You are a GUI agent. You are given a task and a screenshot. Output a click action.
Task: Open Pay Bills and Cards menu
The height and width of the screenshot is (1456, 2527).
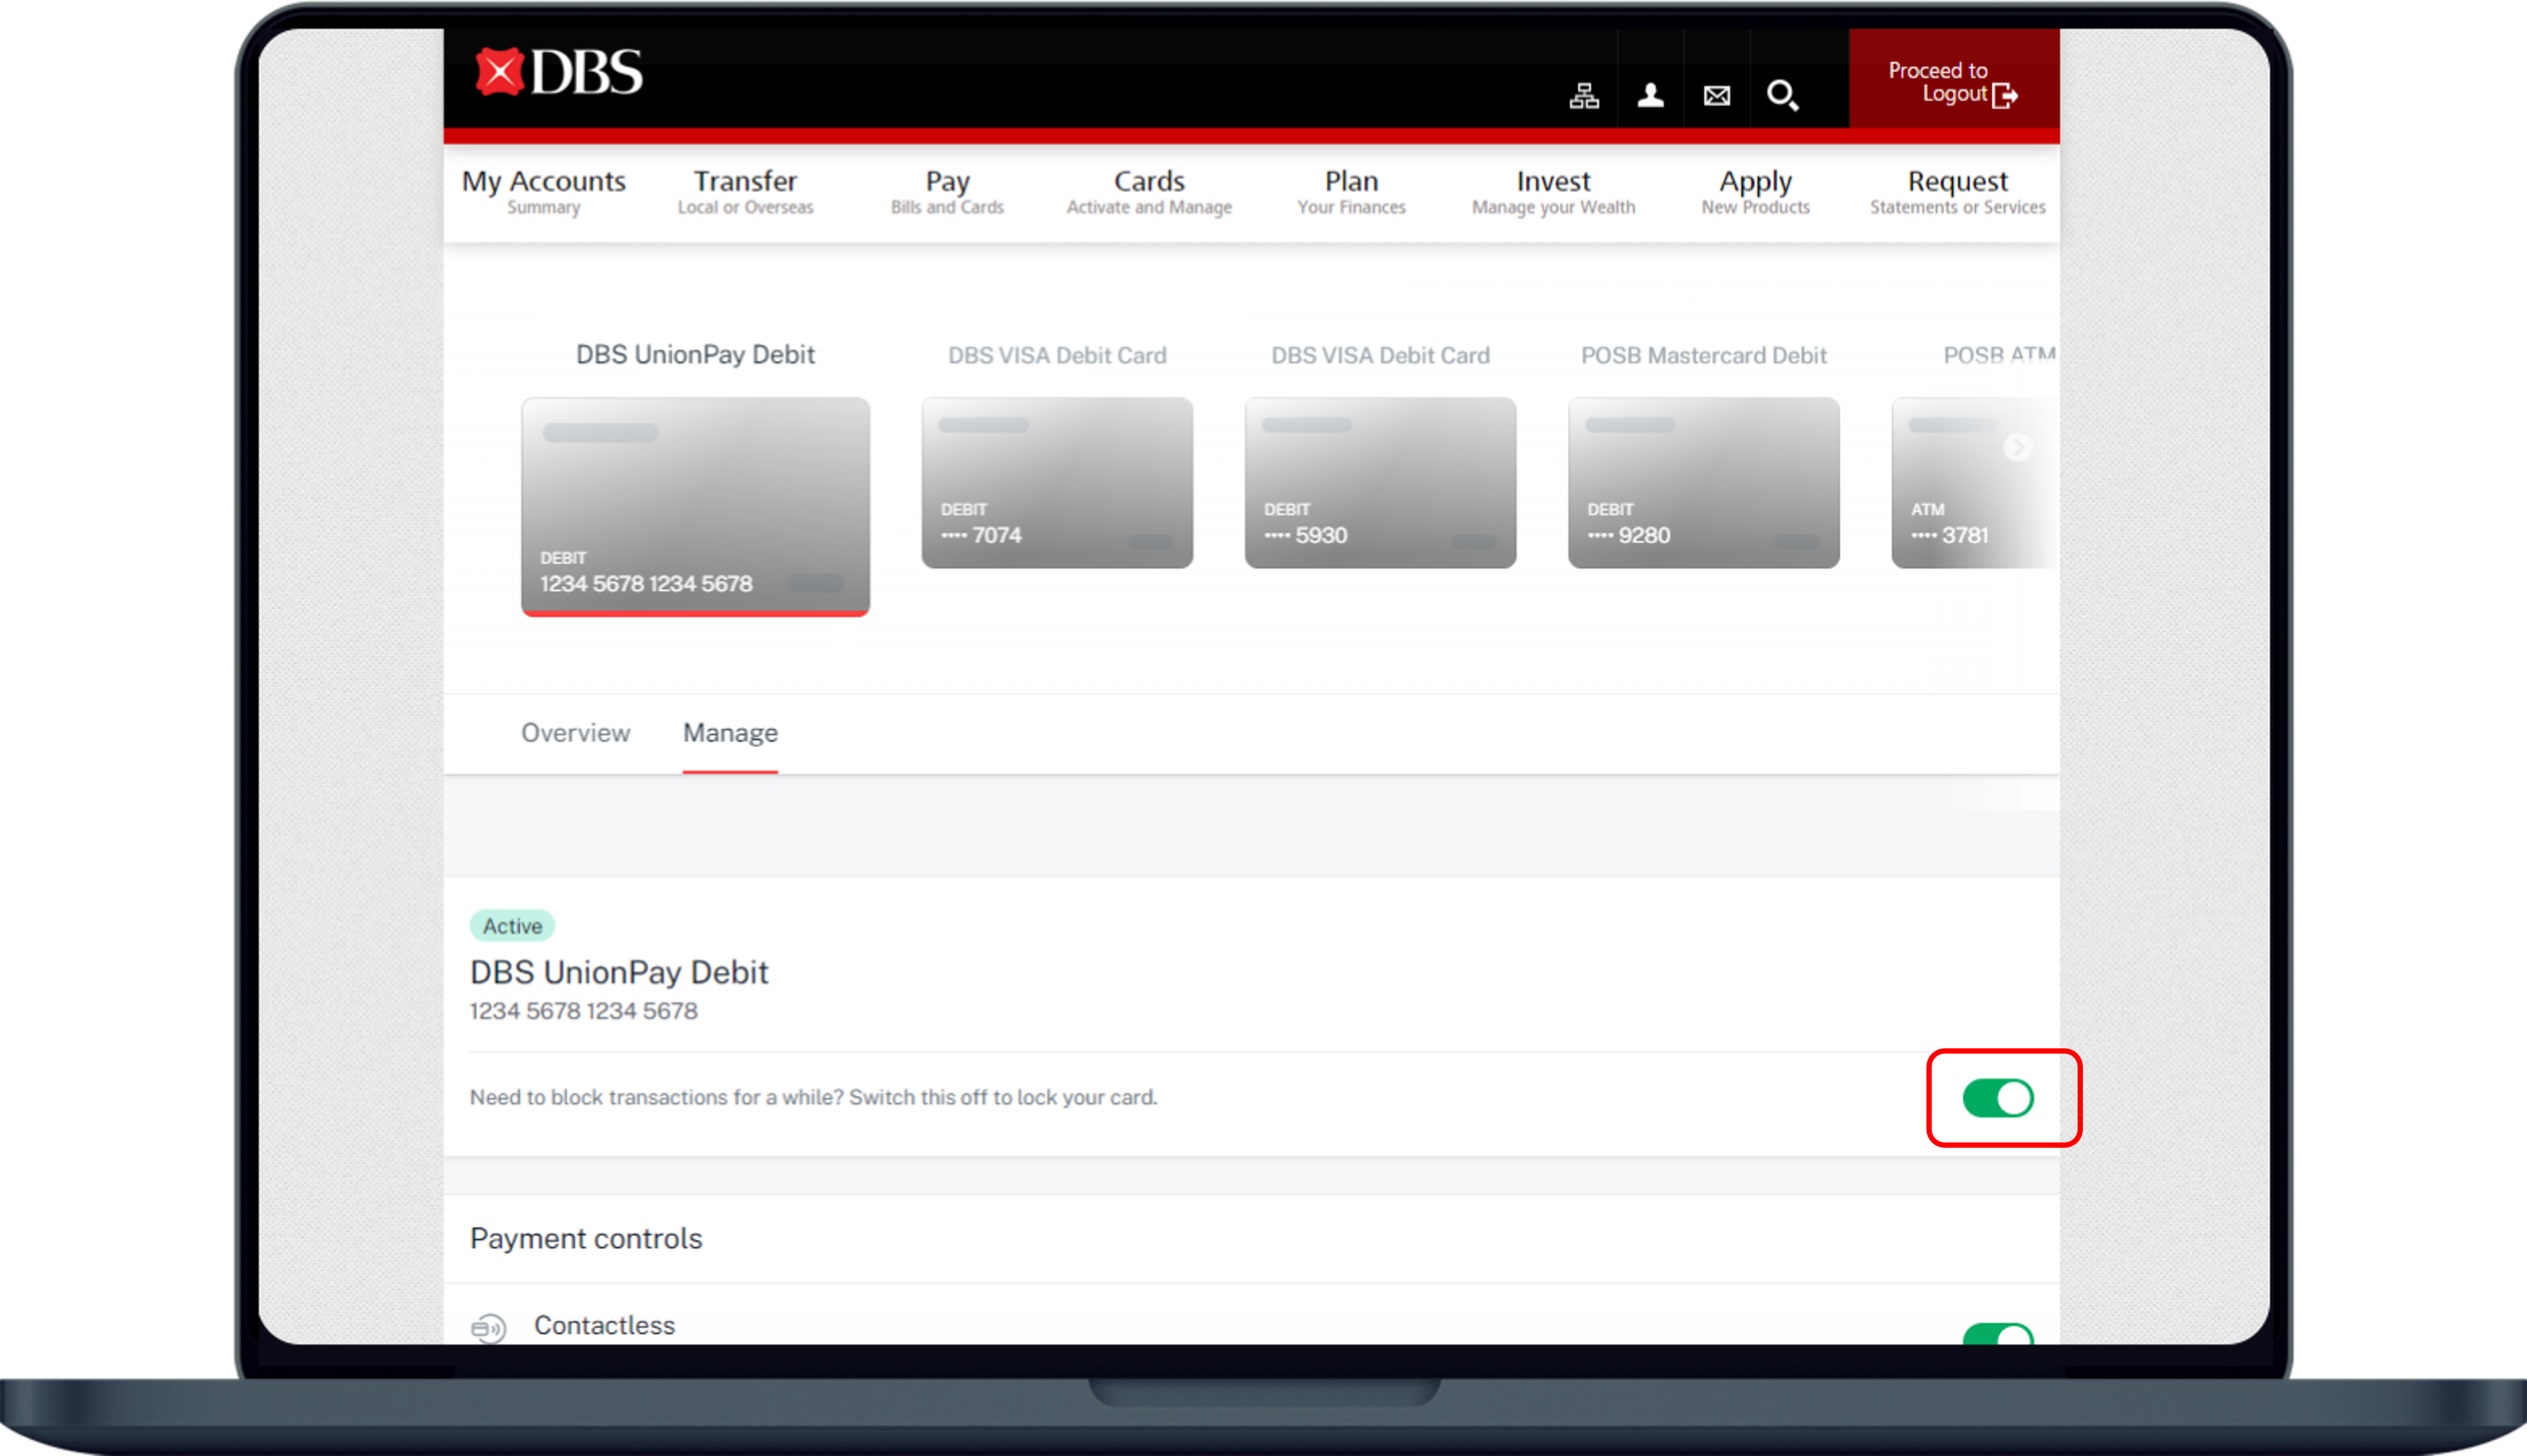click(x=946, y=191)
